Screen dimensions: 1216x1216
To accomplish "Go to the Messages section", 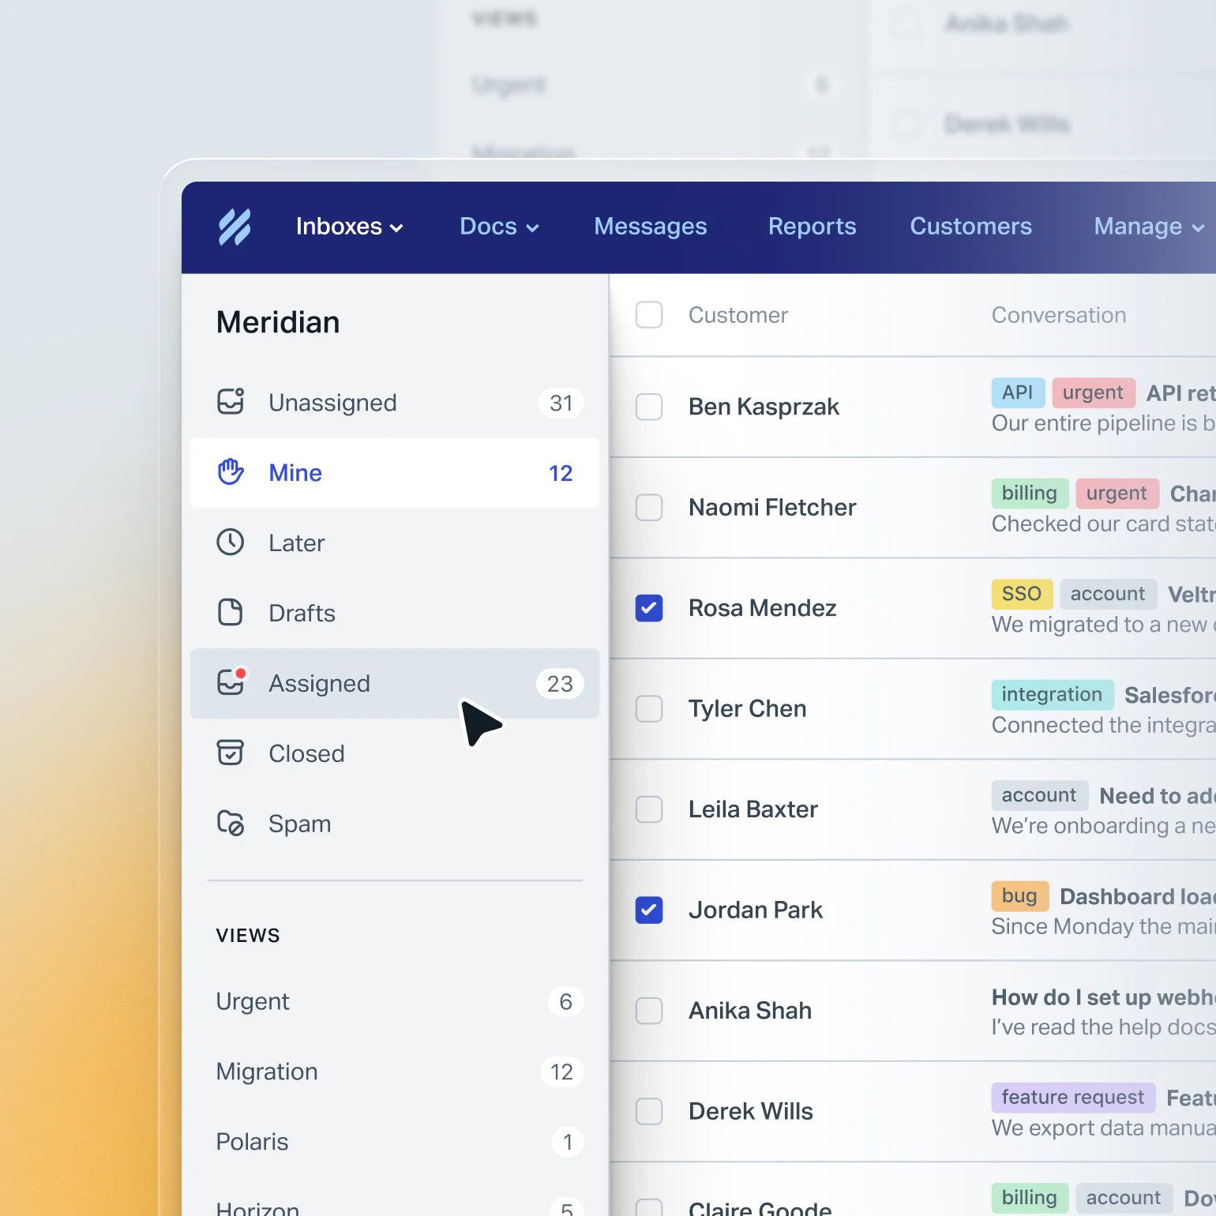I will coord(650,227).
